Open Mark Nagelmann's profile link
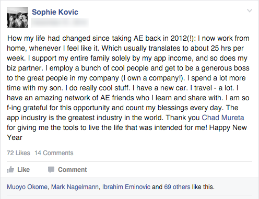The height and width of the screenshot is (199, 259). point(75,187)
